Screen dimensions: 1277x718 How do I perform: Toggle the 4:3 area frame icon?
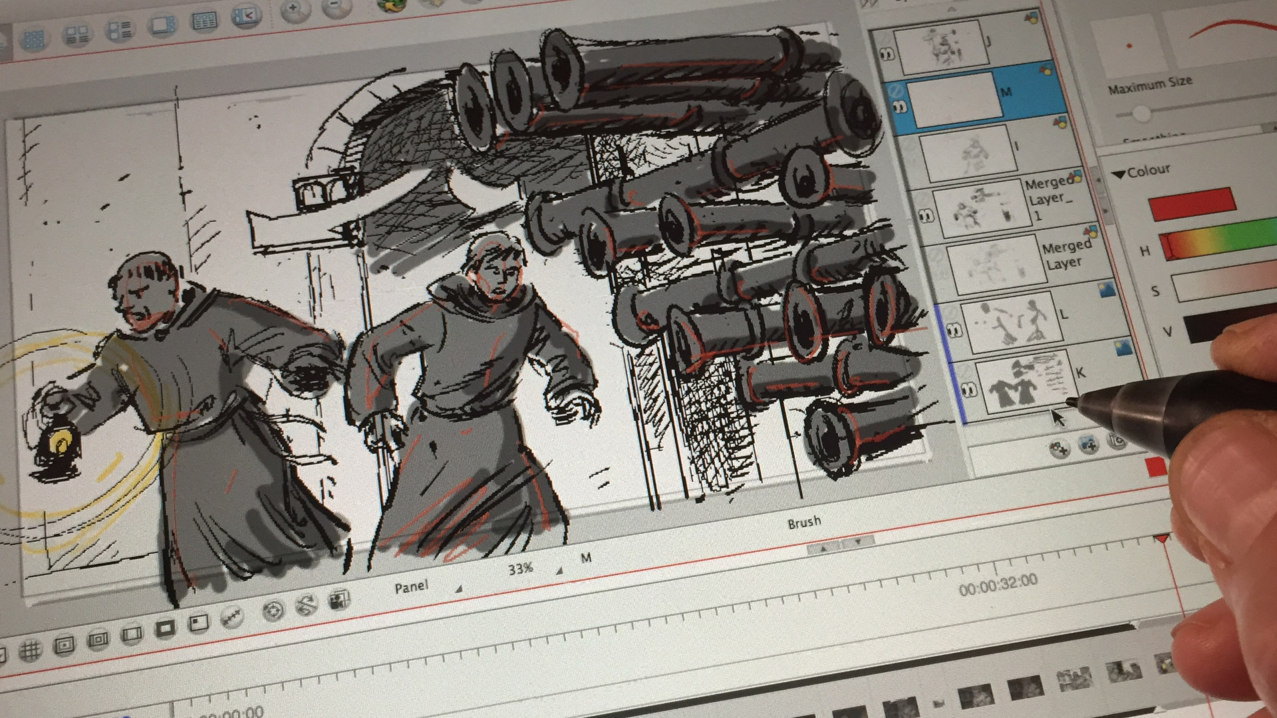point(132,634)
